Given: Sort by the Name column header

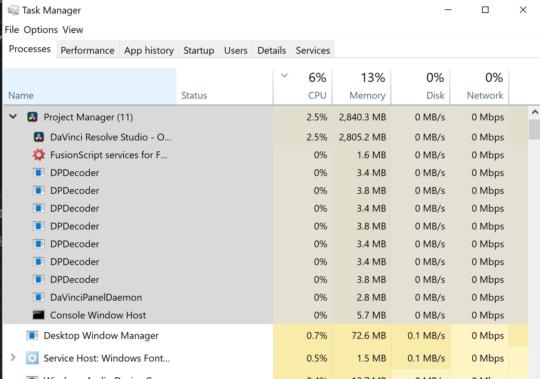Looking at the screenshot, I should coord(90,86).
